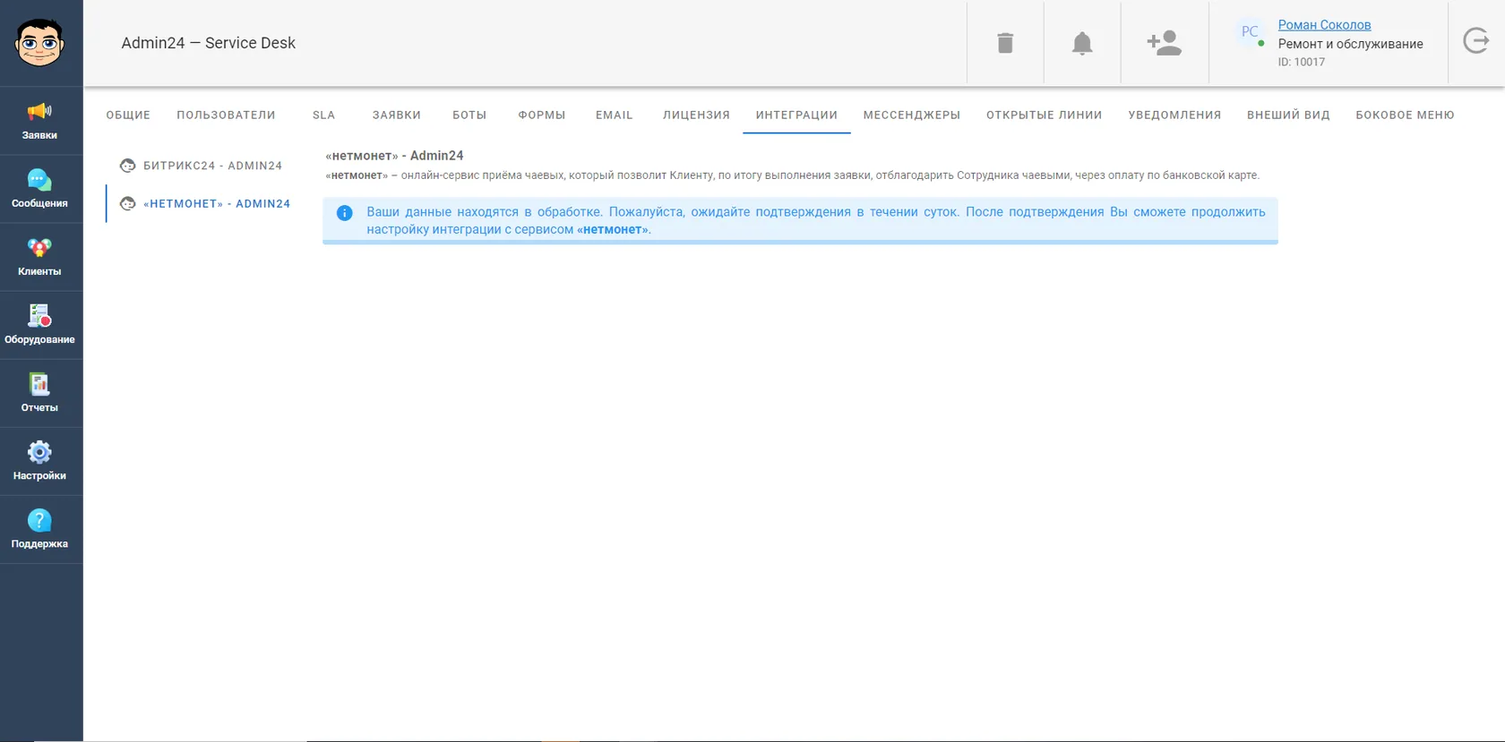Open the Отчеты sidebar section
This screenshot has height=742, width=1505.
click(39, 394)
